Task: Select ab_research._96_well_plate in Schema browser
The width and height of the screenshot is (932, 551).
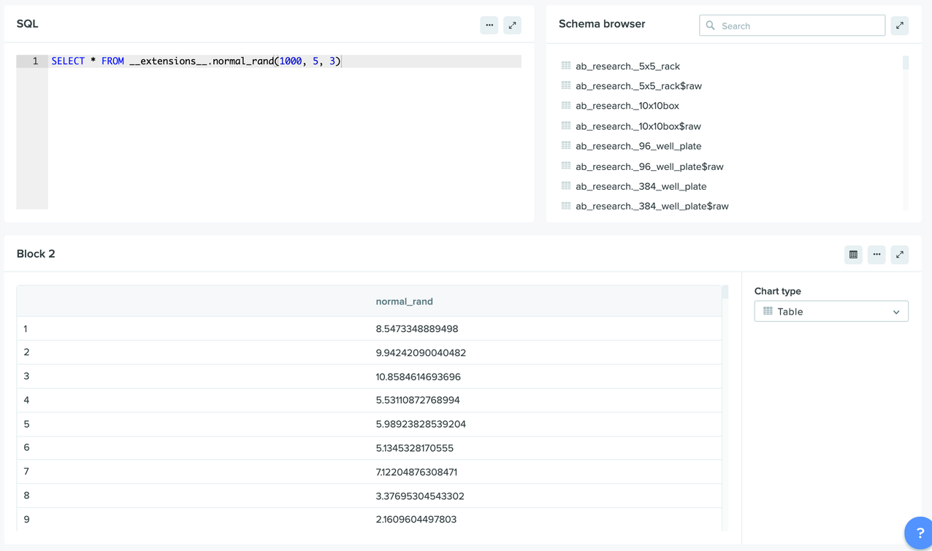Action: click(x=638, y=146)
